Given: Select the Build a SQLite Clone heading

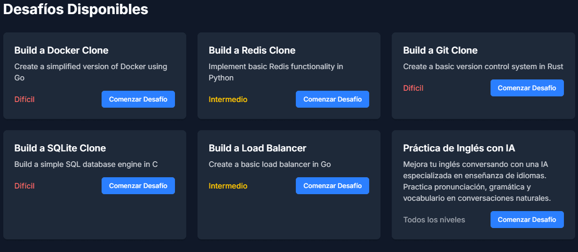Looking at the screenshot, I should [60, 148].
